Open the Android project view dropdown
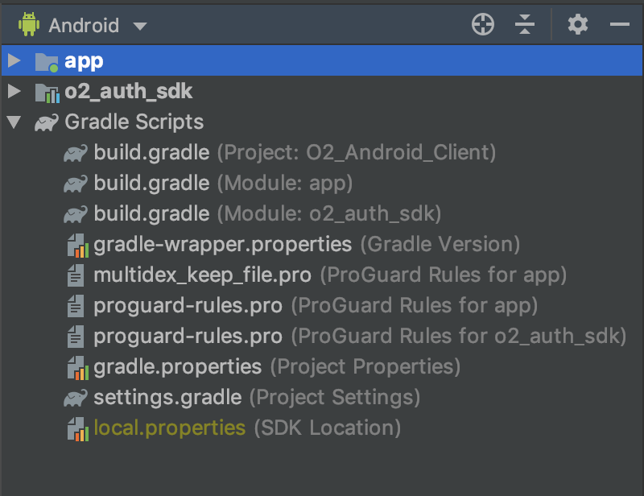The image size is (644, 496). (83, 26)
